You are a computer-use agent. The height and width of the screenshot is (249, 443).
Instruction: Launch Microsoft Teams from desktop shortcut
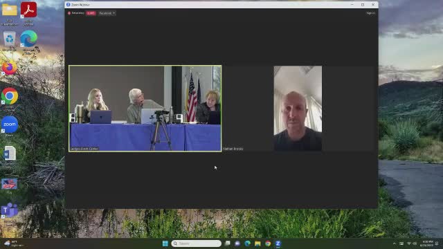point(9,210)
